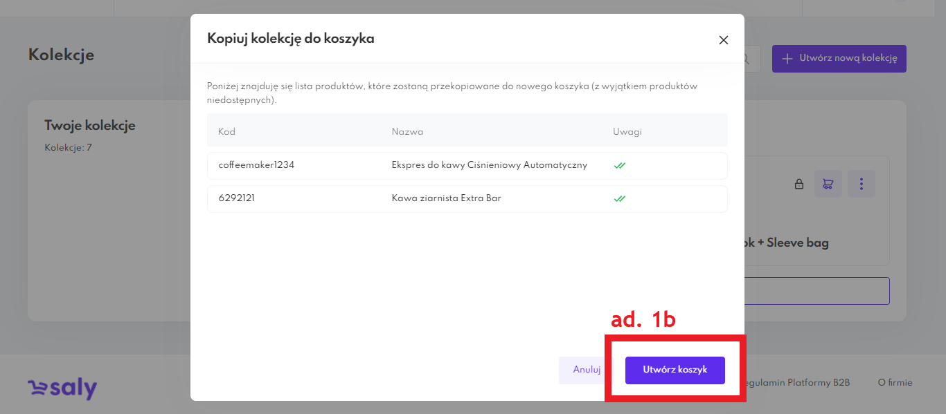Click the saly logo in the footer

tap(62, 388)
